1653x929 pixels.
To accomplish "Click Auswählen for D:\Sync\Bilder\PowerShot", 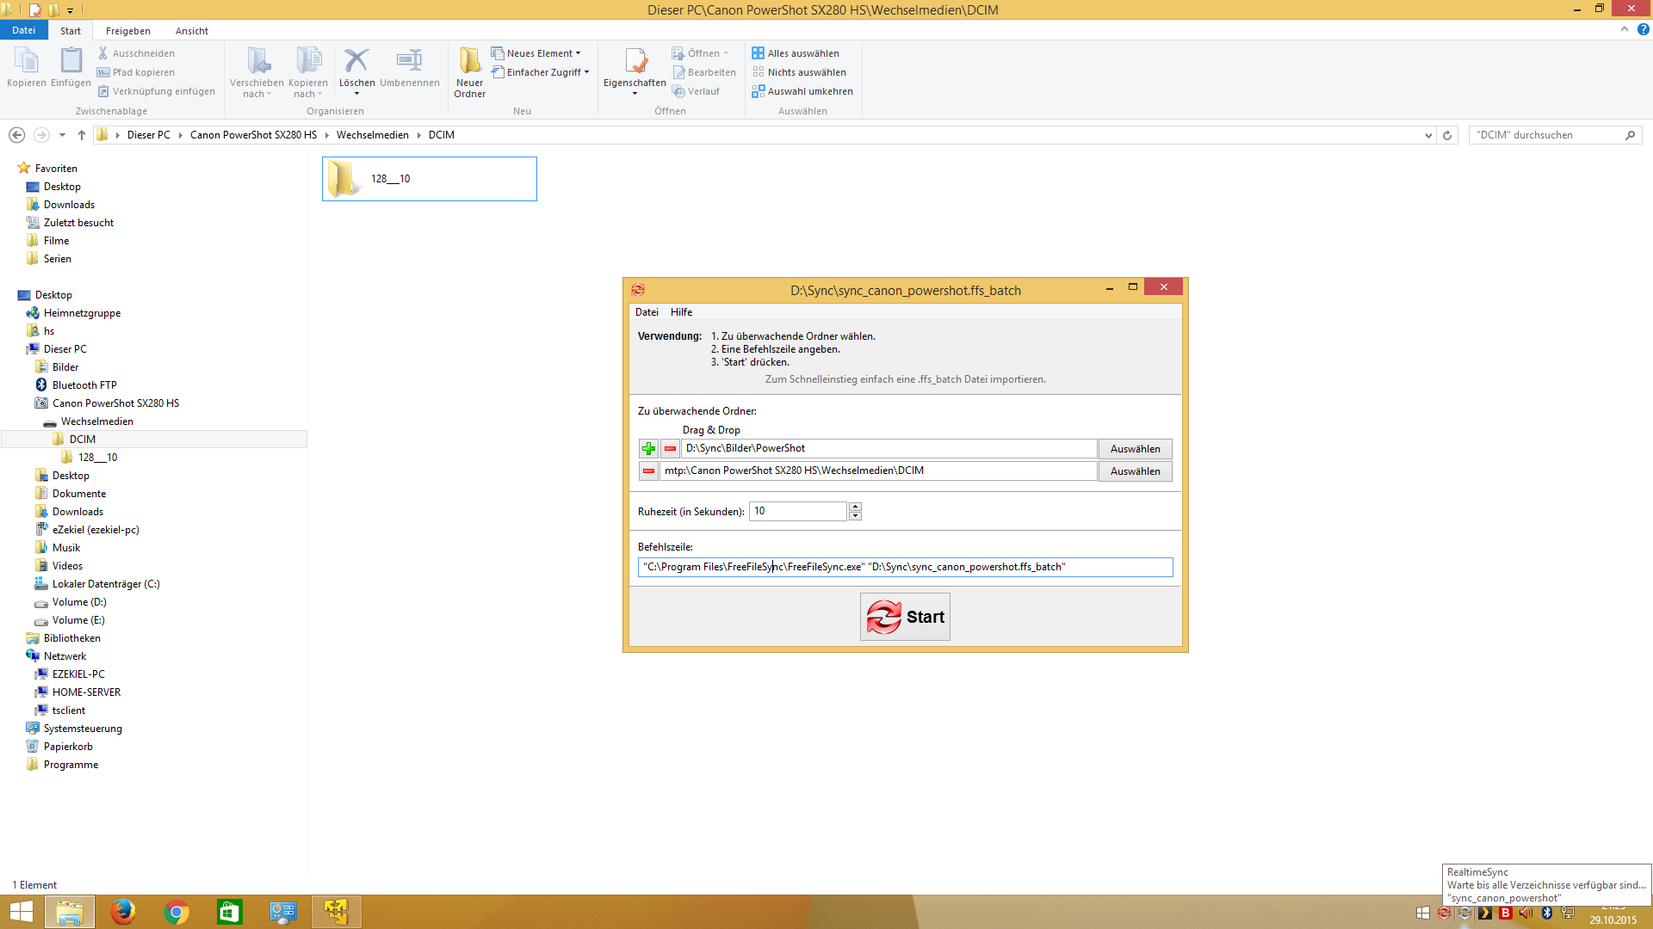I will [1135, 449].
